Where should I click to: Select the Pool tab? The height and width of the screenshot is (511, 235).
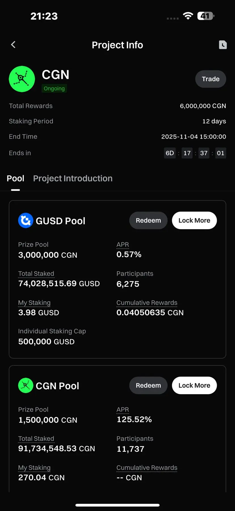tap(15, 178)
